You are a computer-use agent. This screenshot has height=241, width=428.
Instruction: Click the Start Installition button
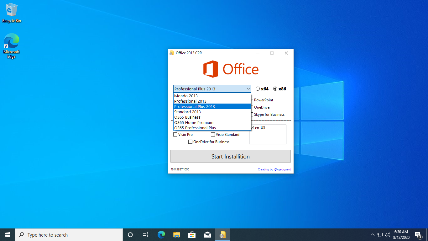point(231,156)
